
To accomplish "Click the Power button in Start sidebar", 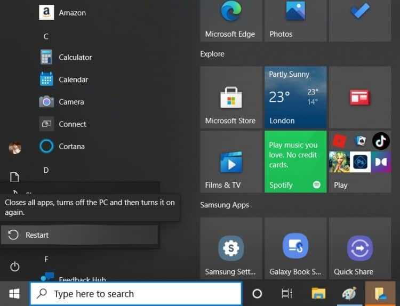I will (x=14, y=267).
